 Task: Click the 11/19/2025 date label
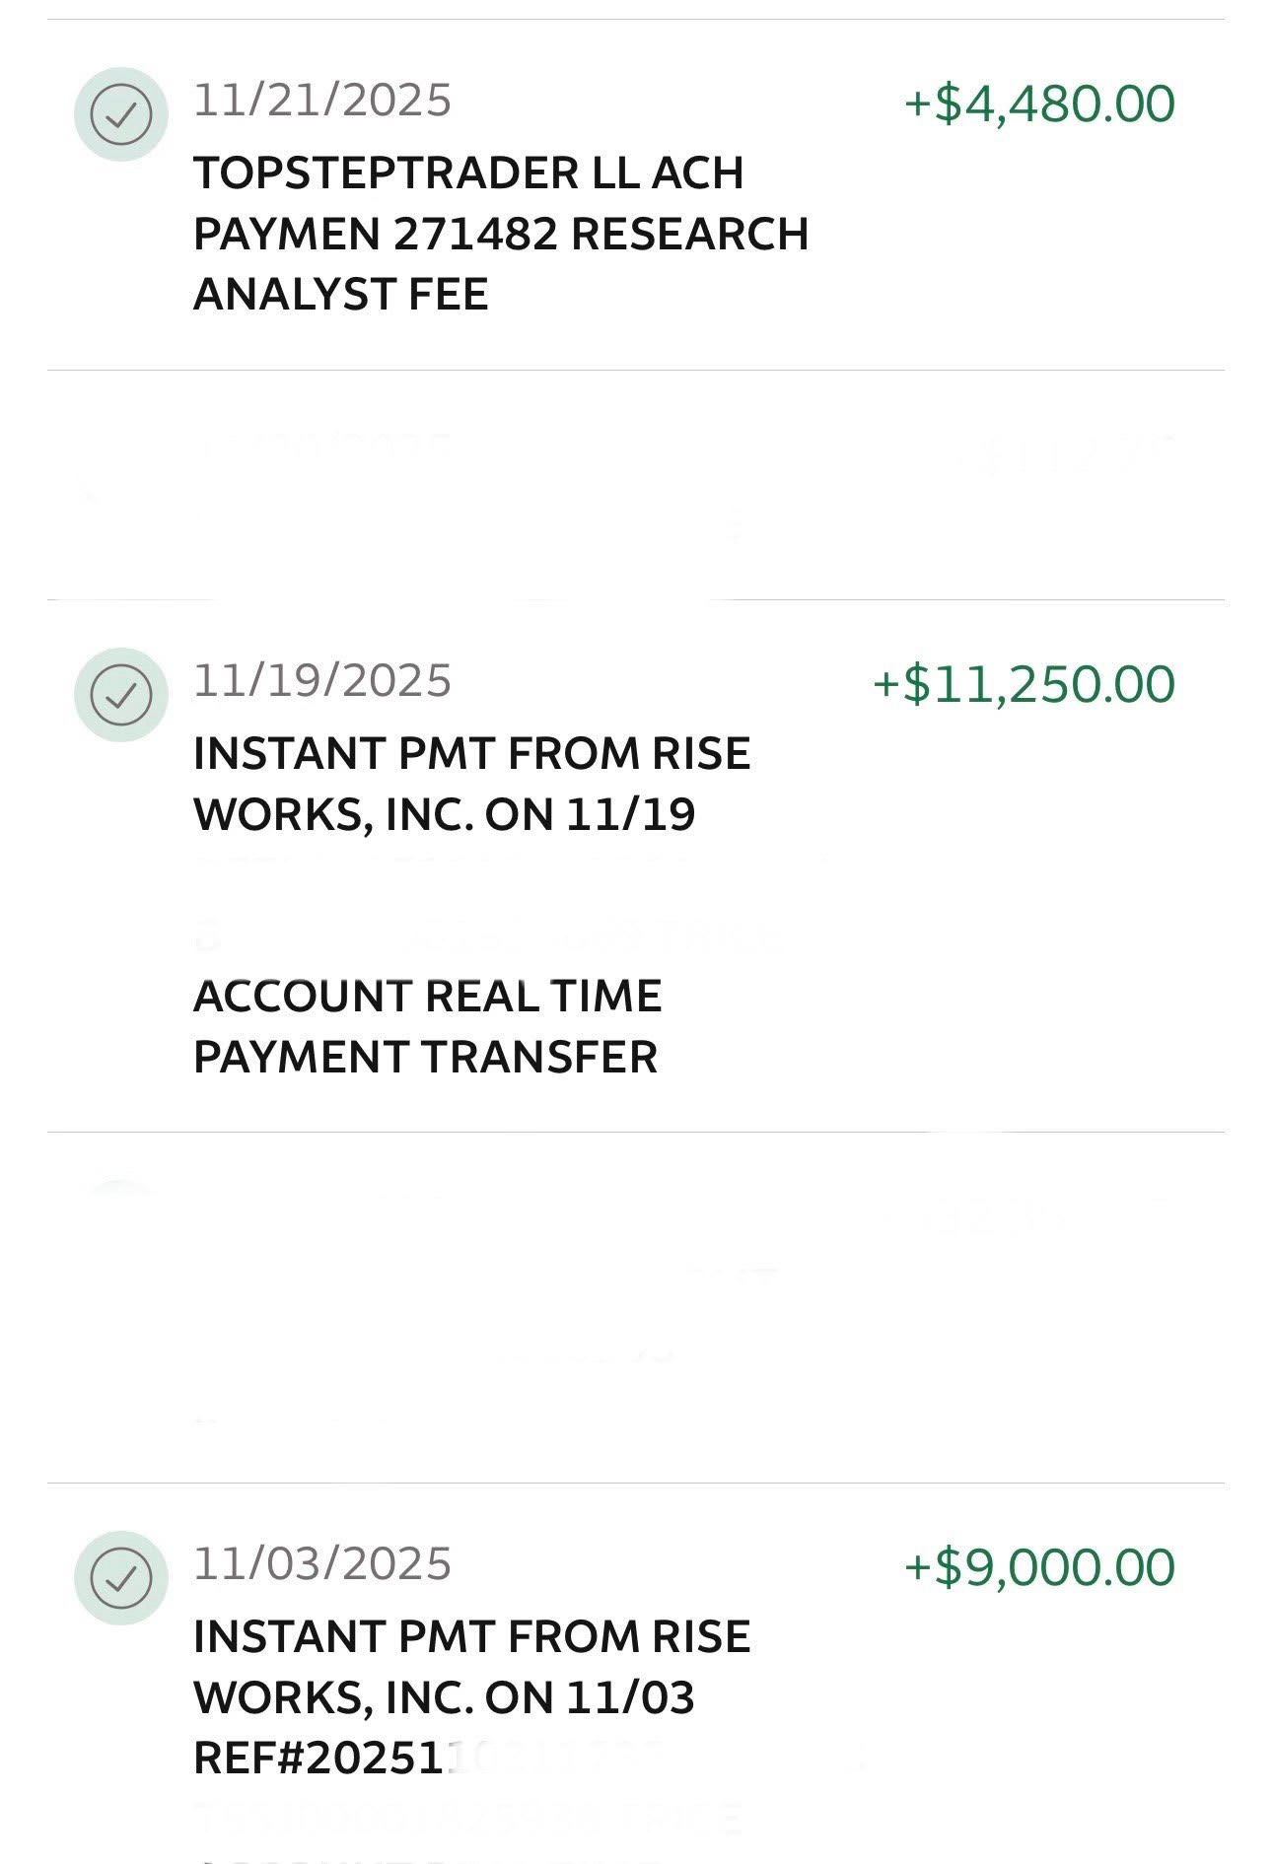322,681
